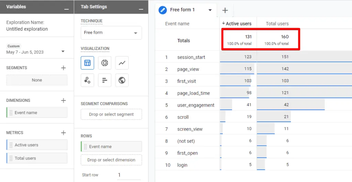Viewport: 352px width, 182px height.
Task: Click session_start Total users value 151
Action: [x=285, y=57]
